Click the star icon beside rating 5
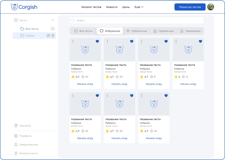This screenshot has height=160, width=225. (176, 77)
